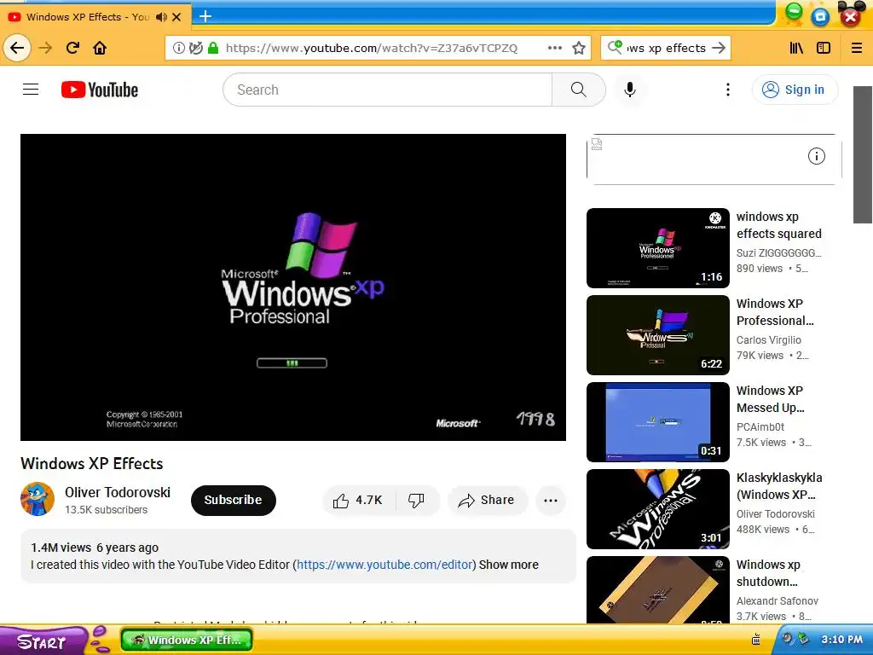Click the 'ws xp effects' browser search field
The width and height of the screenshot is (873, 655).
click(666, 48)
